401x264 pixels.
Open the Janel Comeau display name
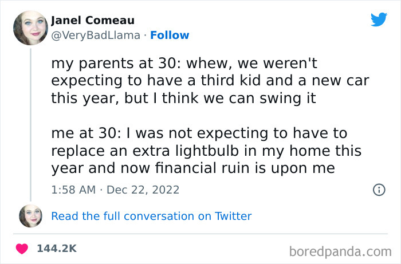pyautogui.click(x=93, y=21)
